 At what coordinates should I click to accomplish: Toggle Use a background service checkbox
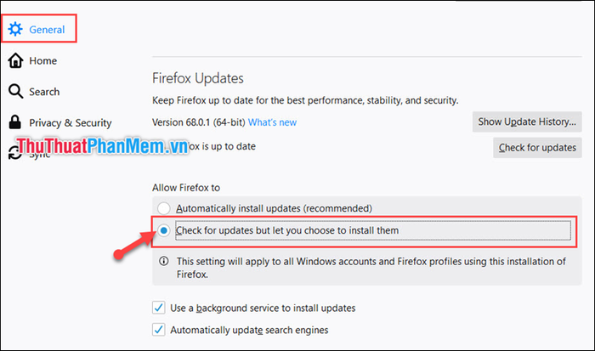[x=159, y=308]
